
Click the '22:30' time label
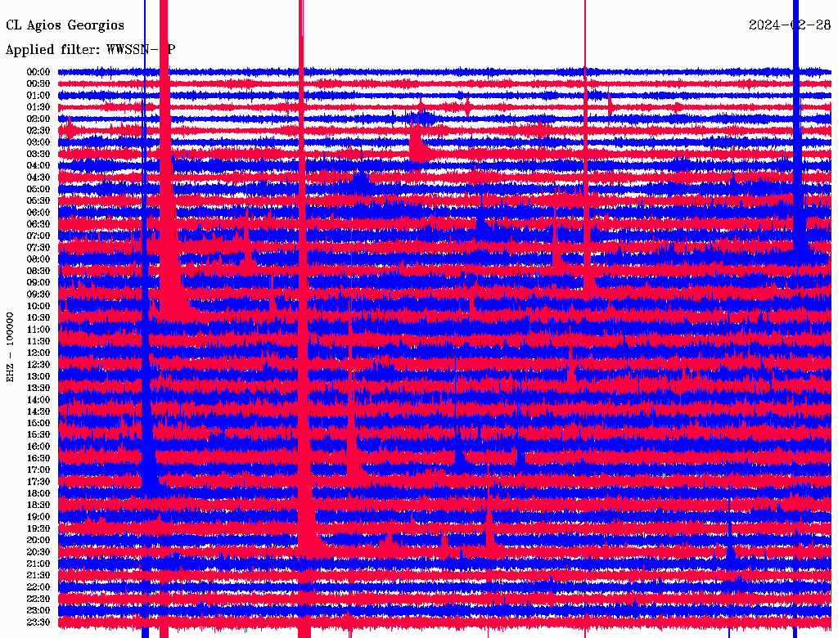pos(38,599)
